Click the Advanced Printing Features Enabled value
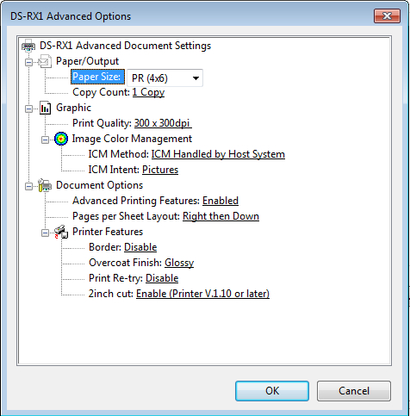 221,201
